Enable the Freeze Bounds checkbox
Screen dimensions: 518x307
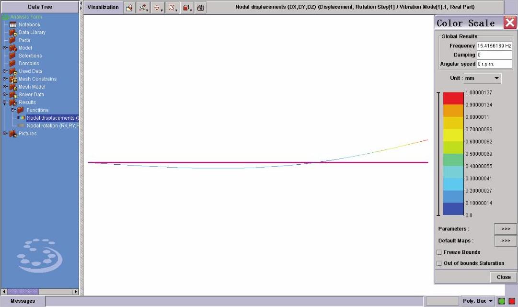point(439,252)
